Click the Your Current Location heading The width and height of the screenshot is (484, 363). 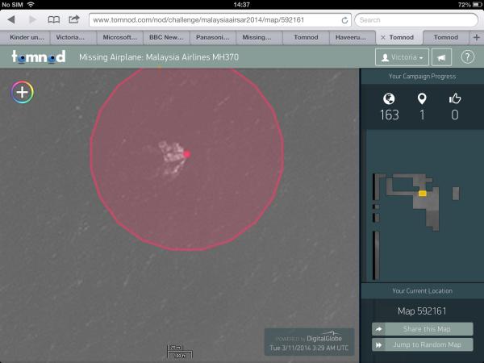(x=422, y=290)
